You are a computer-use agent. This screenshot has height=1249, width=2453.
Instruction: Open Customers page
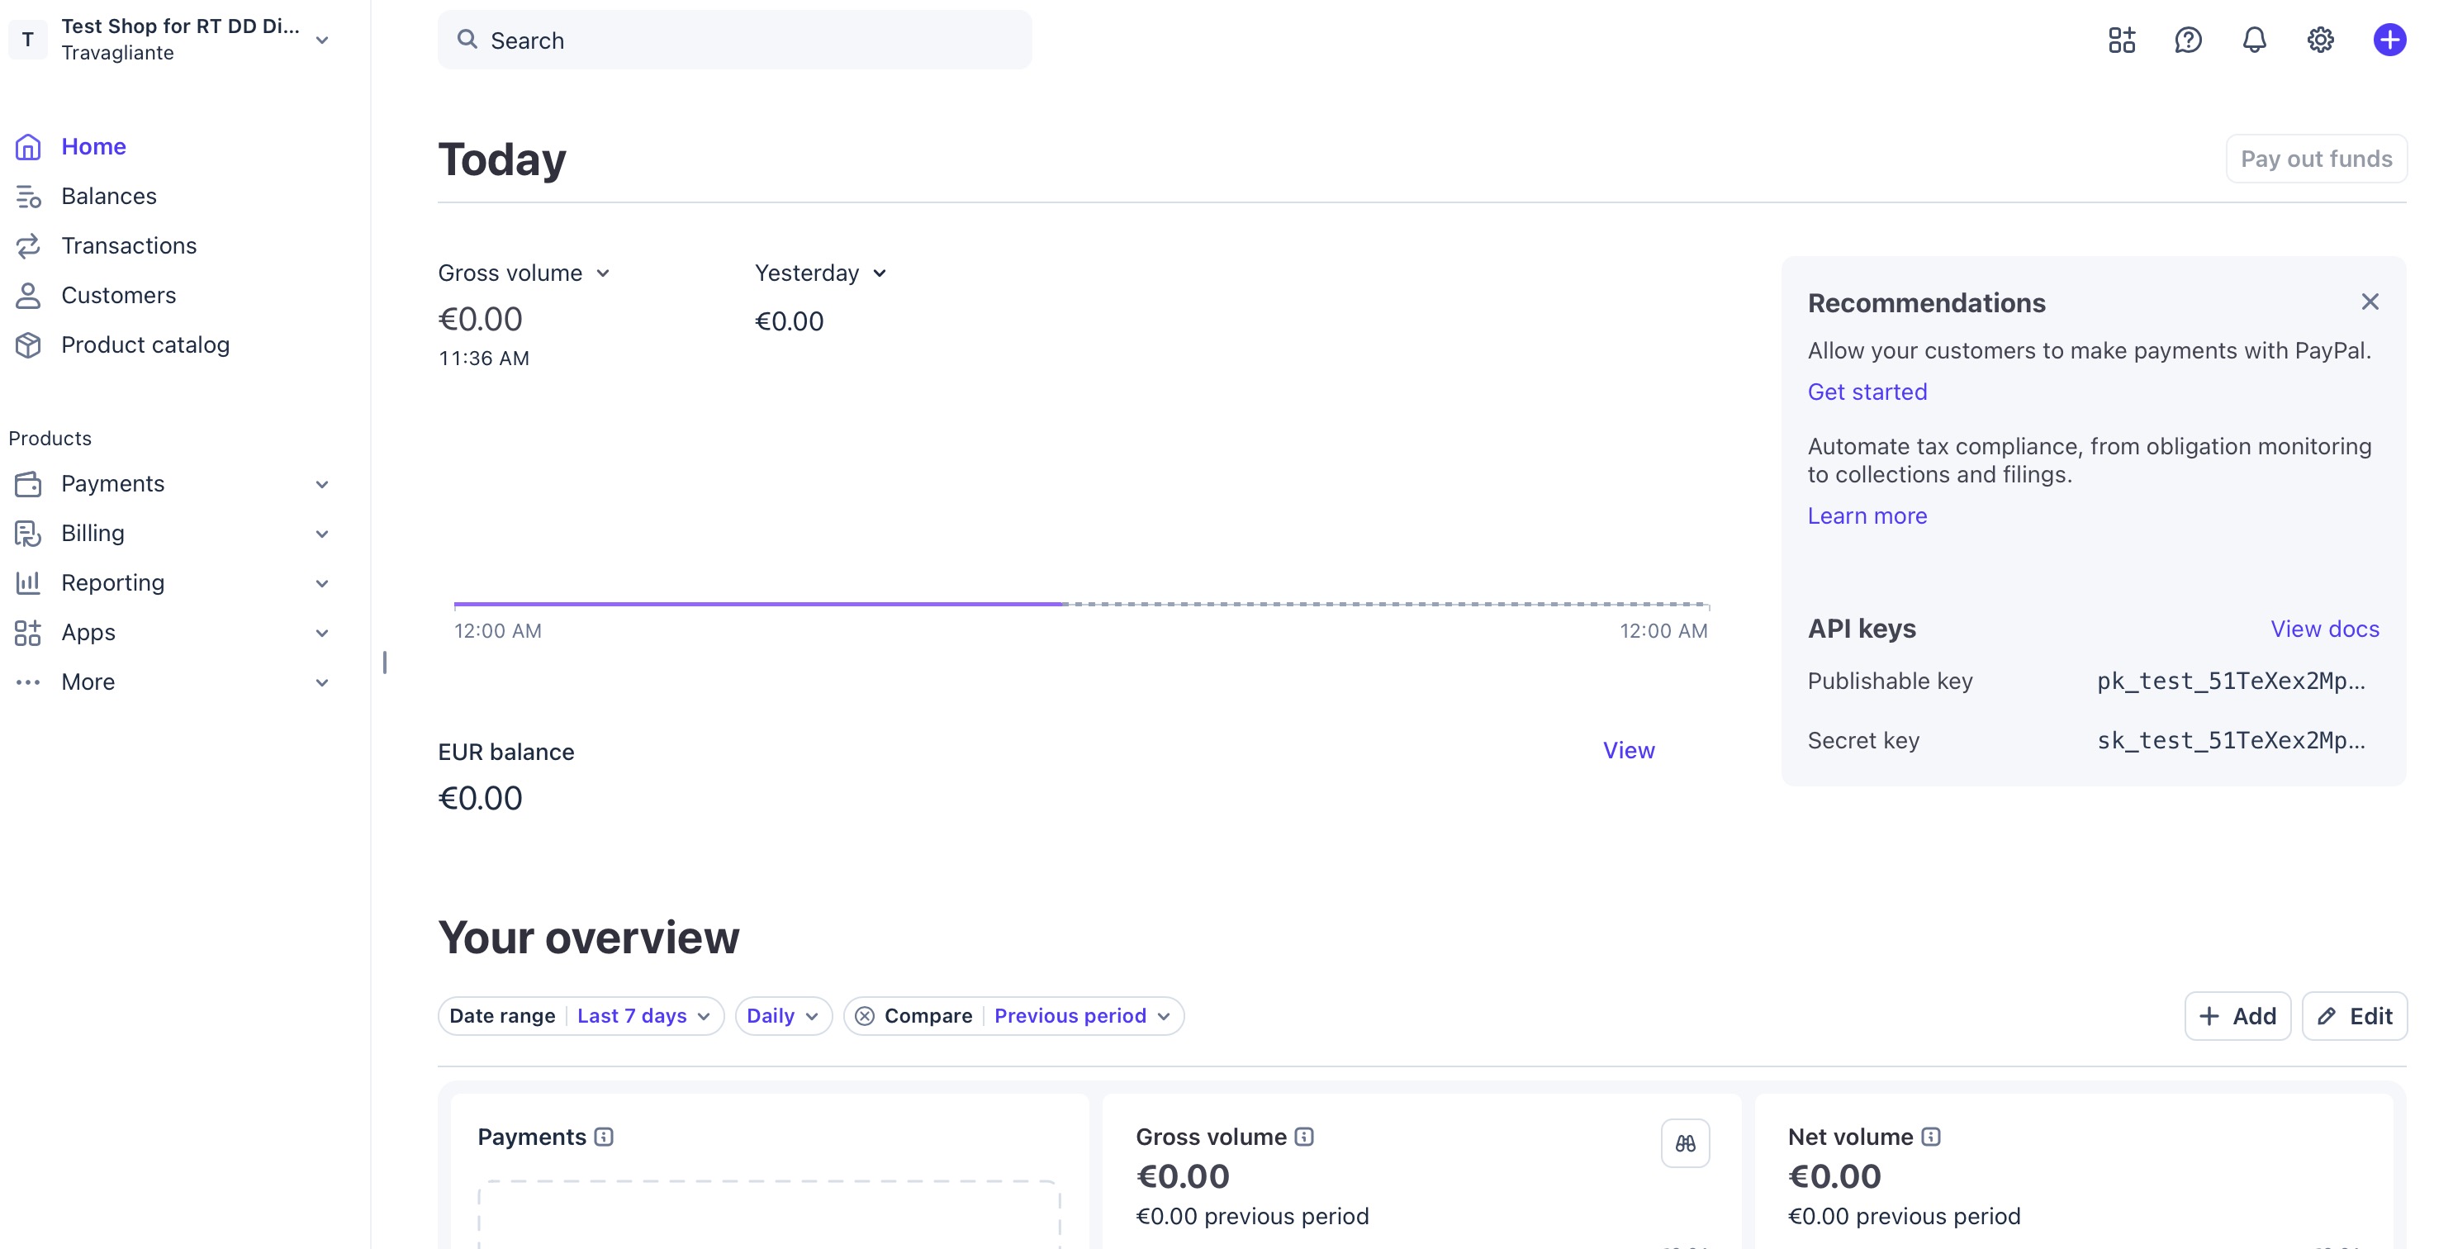pos(118,296)
